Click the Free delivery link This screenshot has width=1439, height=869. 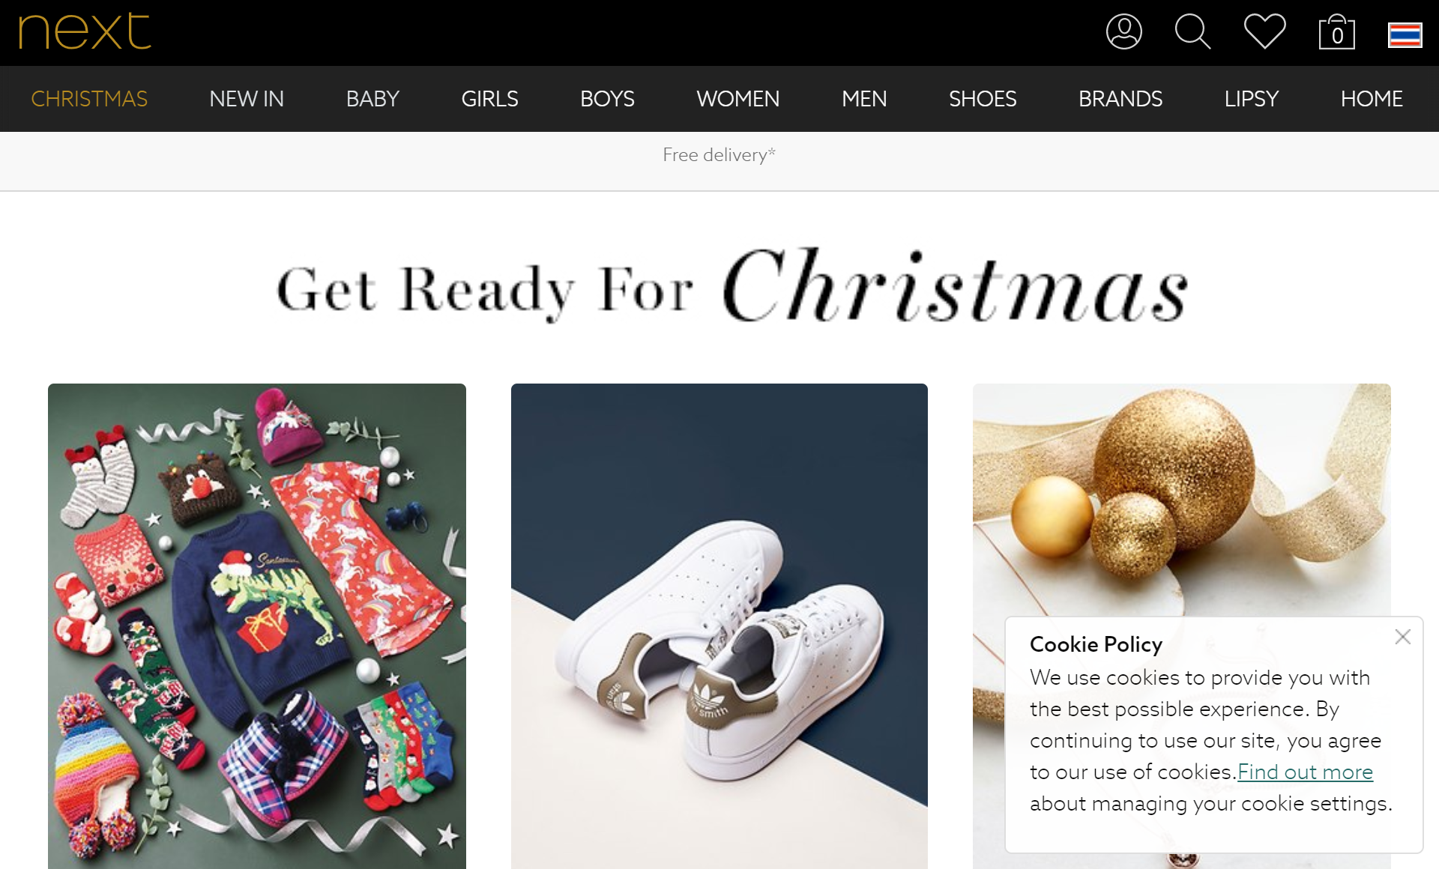click(x=719, y=155)
